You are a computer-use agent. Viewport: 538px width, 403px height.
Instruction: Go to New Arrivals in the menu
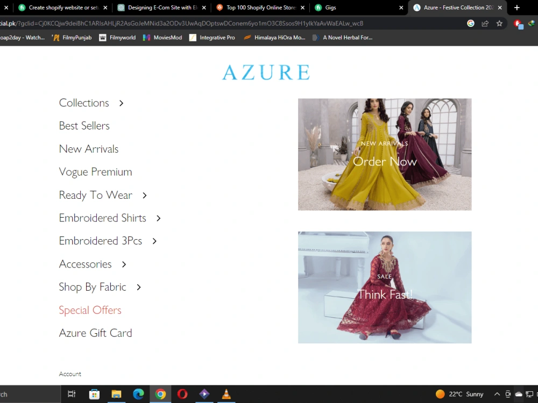click(89, 149)
